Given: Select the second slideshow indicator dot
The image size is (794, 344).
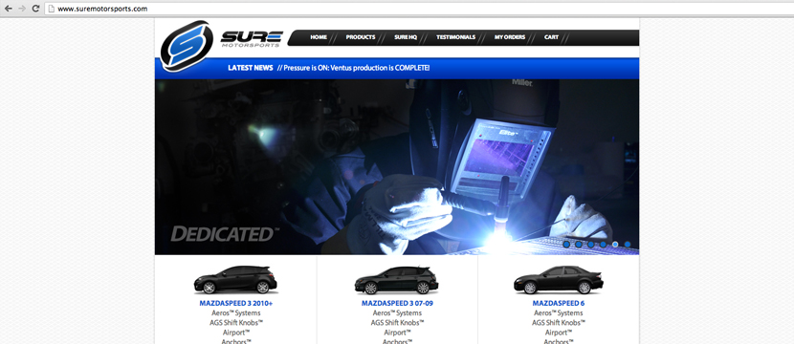Looking at the screenshot, I should 579,245.
